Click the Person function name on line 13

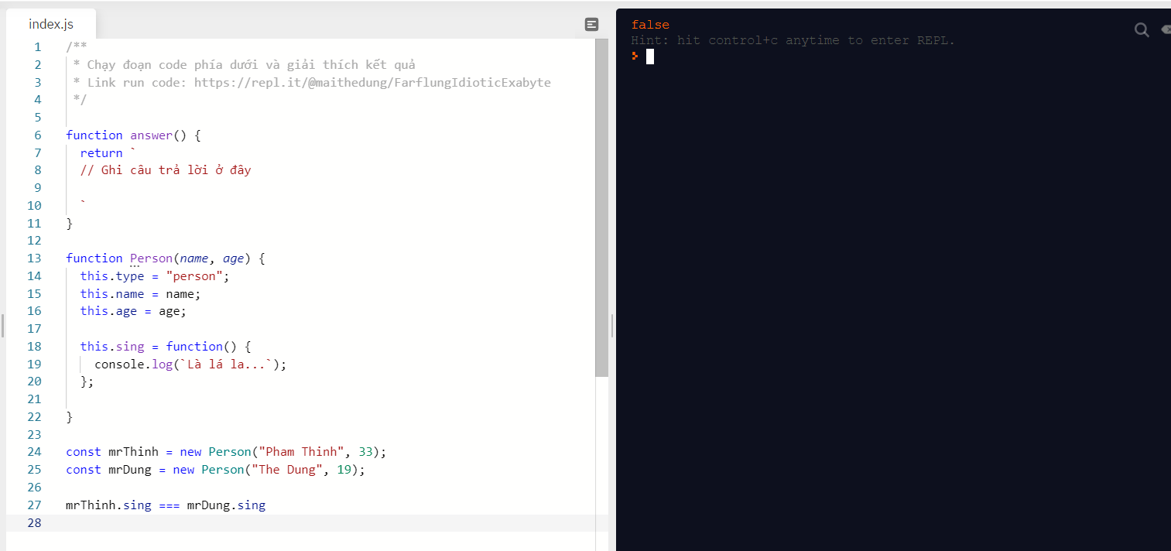(152, 258)
